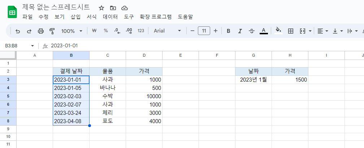Open the 서식 menu
The width and height of the screenshot is (364, 148).
pos(91,17)
